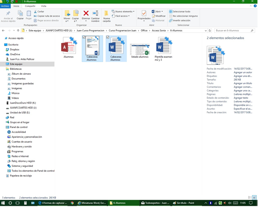This screenshot has height=207, width=258.
Task: Click Dropbox in the navigation pane
Action: click(15, 50)
